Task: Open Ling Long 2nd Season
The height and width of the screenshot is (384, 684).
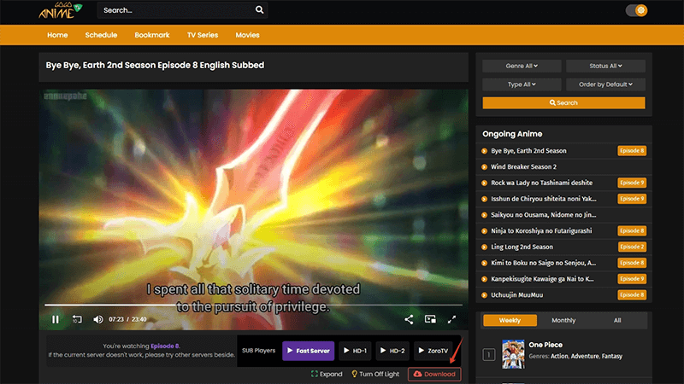Action: click(x=522, y=247)
